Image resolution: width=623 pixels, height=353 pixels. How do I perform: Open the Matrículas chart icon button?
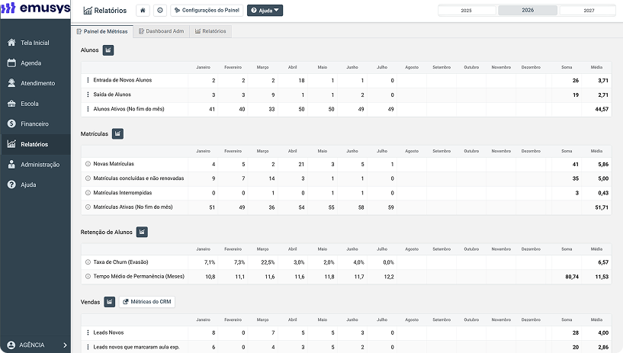tap(117, 134)
